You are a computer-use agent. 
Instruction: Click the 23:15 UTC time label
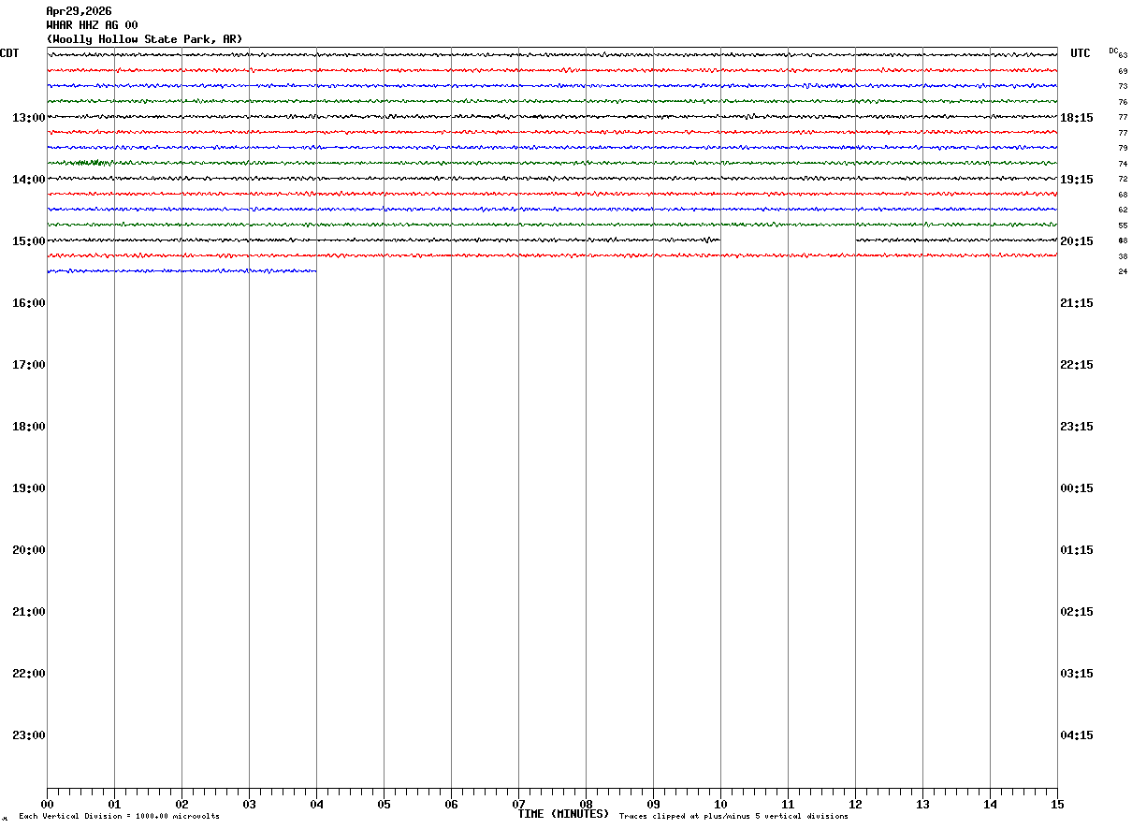1077,427
